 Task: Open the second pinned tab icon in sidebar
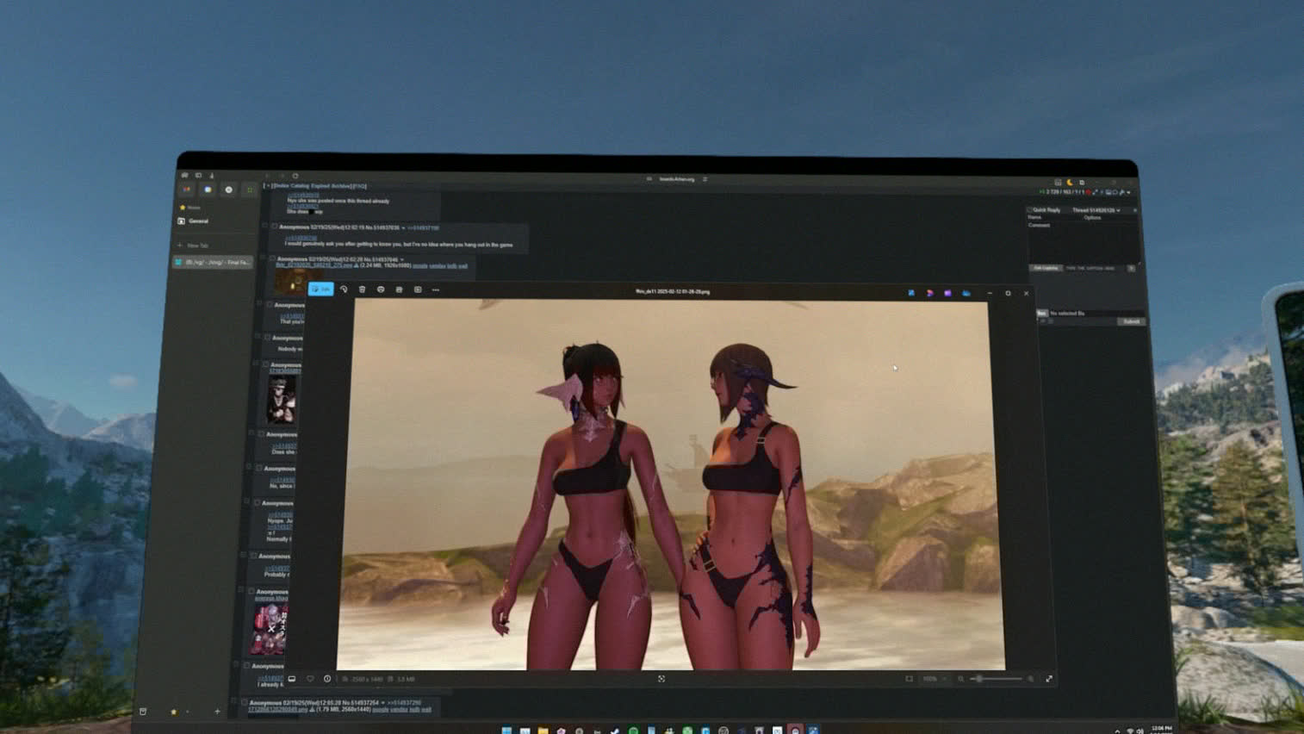(208, 190)
